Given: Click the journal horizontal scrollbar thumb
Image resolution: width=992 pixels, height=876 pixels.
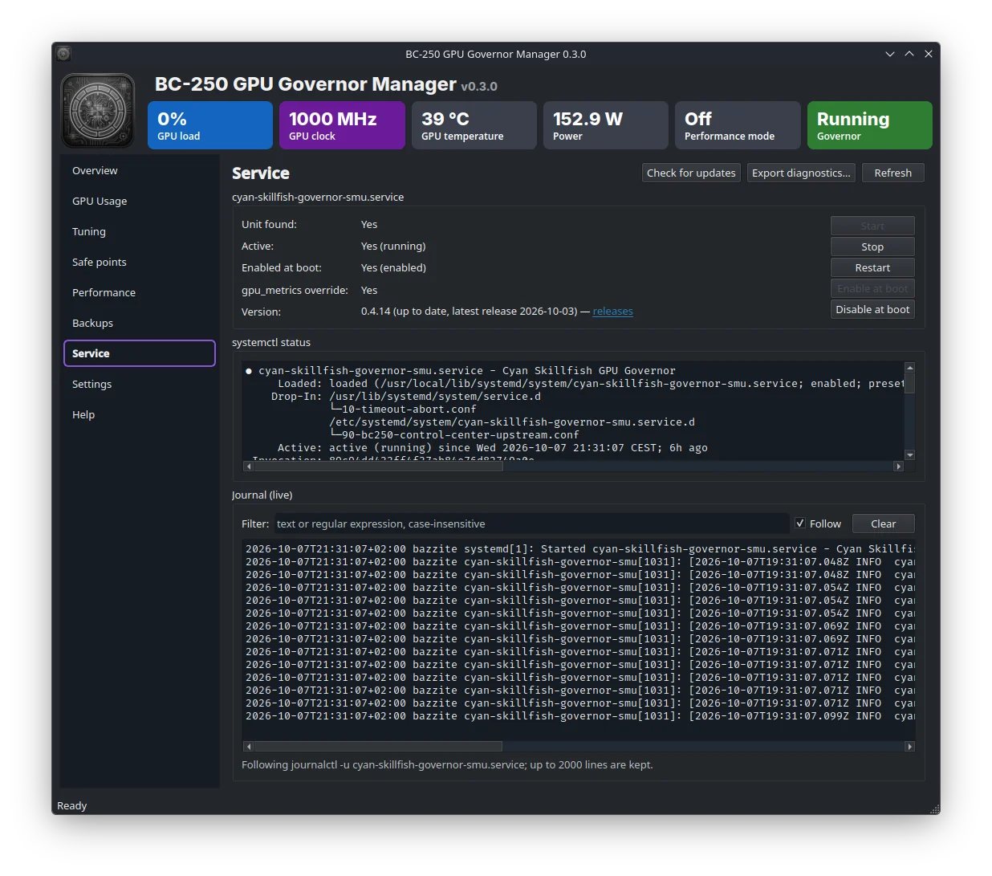Looking at the screenshot, I should pos(378,746).
